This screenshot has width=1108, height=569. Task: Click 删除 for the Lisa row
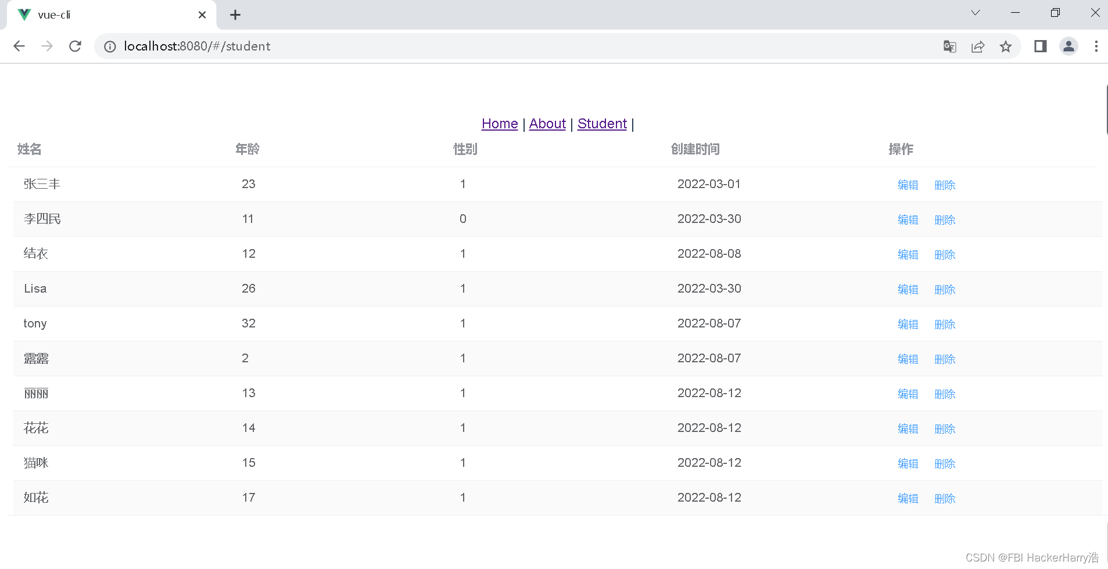click(x=945, y=289)
